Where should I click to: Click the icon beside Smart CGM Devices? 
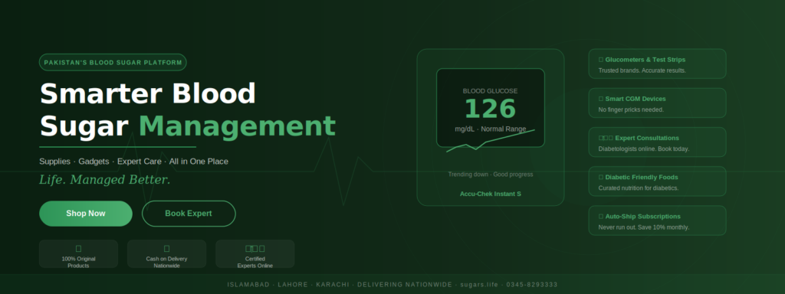click(601, 99)
